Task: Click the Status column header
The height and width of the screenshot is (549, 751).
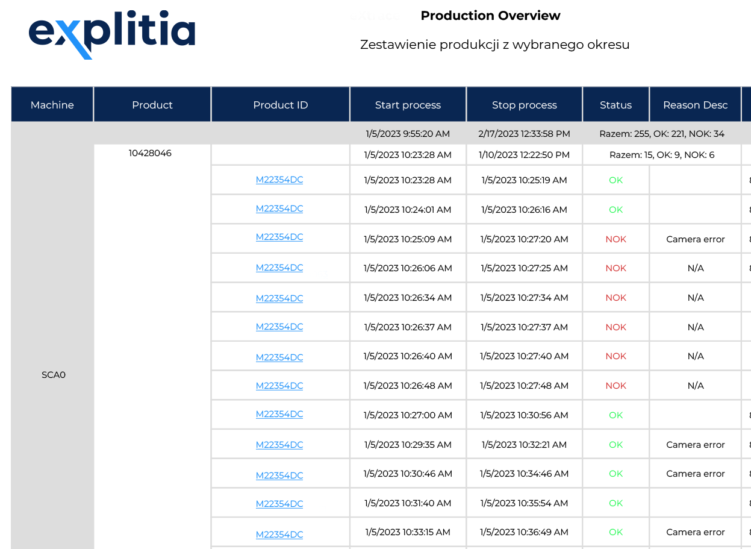Action: pyautogui.click(x=615, y=105)
